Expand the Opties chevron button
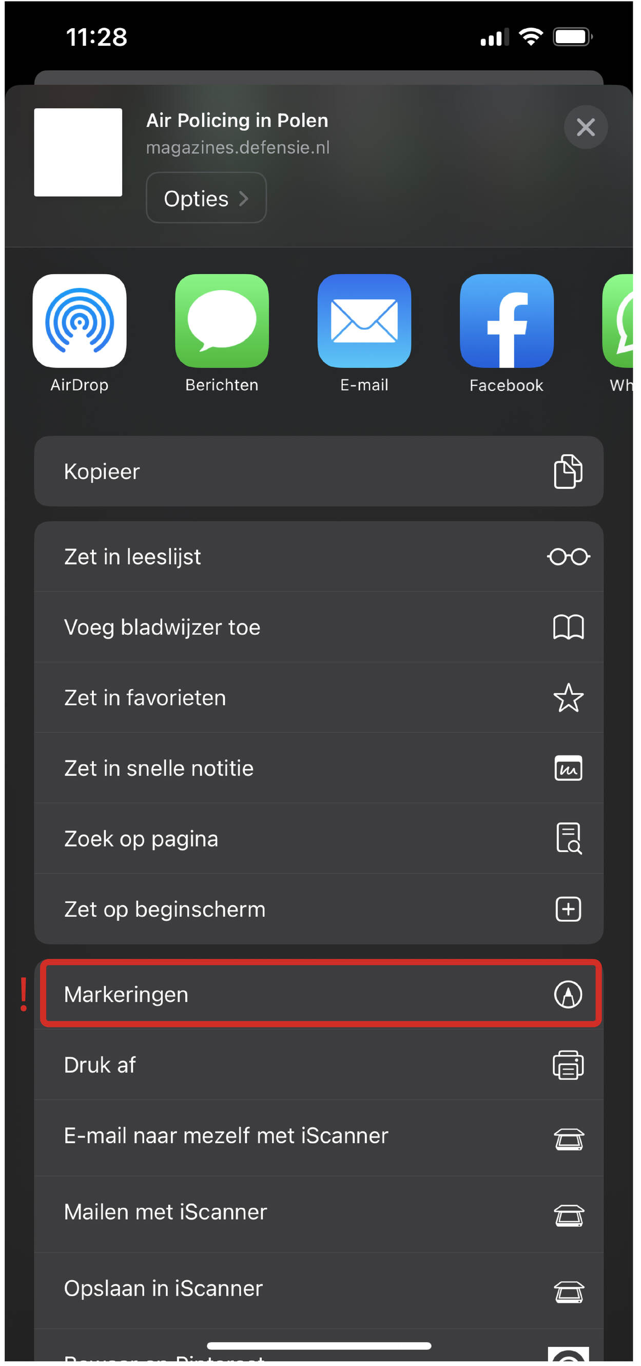The height and width of the screenshot is (1366, 641). [x=206, y=198]
